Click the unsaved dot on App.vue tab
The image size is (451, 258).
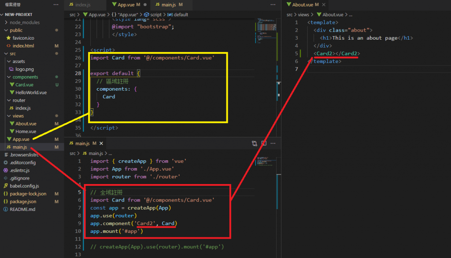coord(145,4)
